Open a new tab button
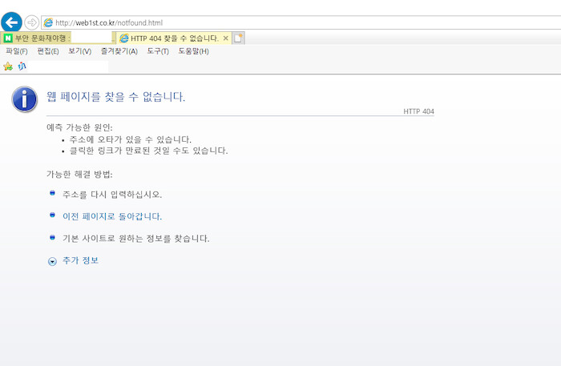The width and height of the screenshot is (561, 366). pyautogui.click(x=238, y=38)
